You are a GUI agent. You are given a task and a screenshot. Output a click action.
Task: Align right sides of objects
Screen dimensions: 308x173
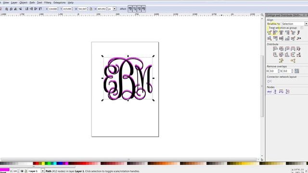[287, 33]
